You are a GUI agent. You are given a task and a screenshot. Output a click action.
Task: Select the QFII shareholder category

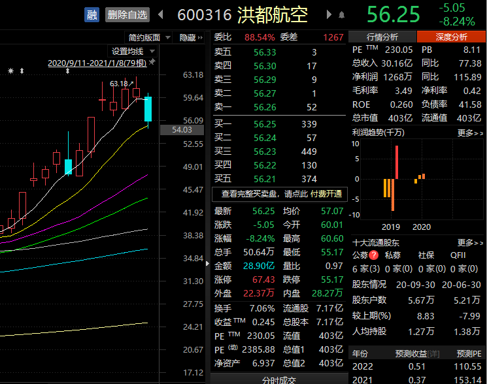[458, 255]
